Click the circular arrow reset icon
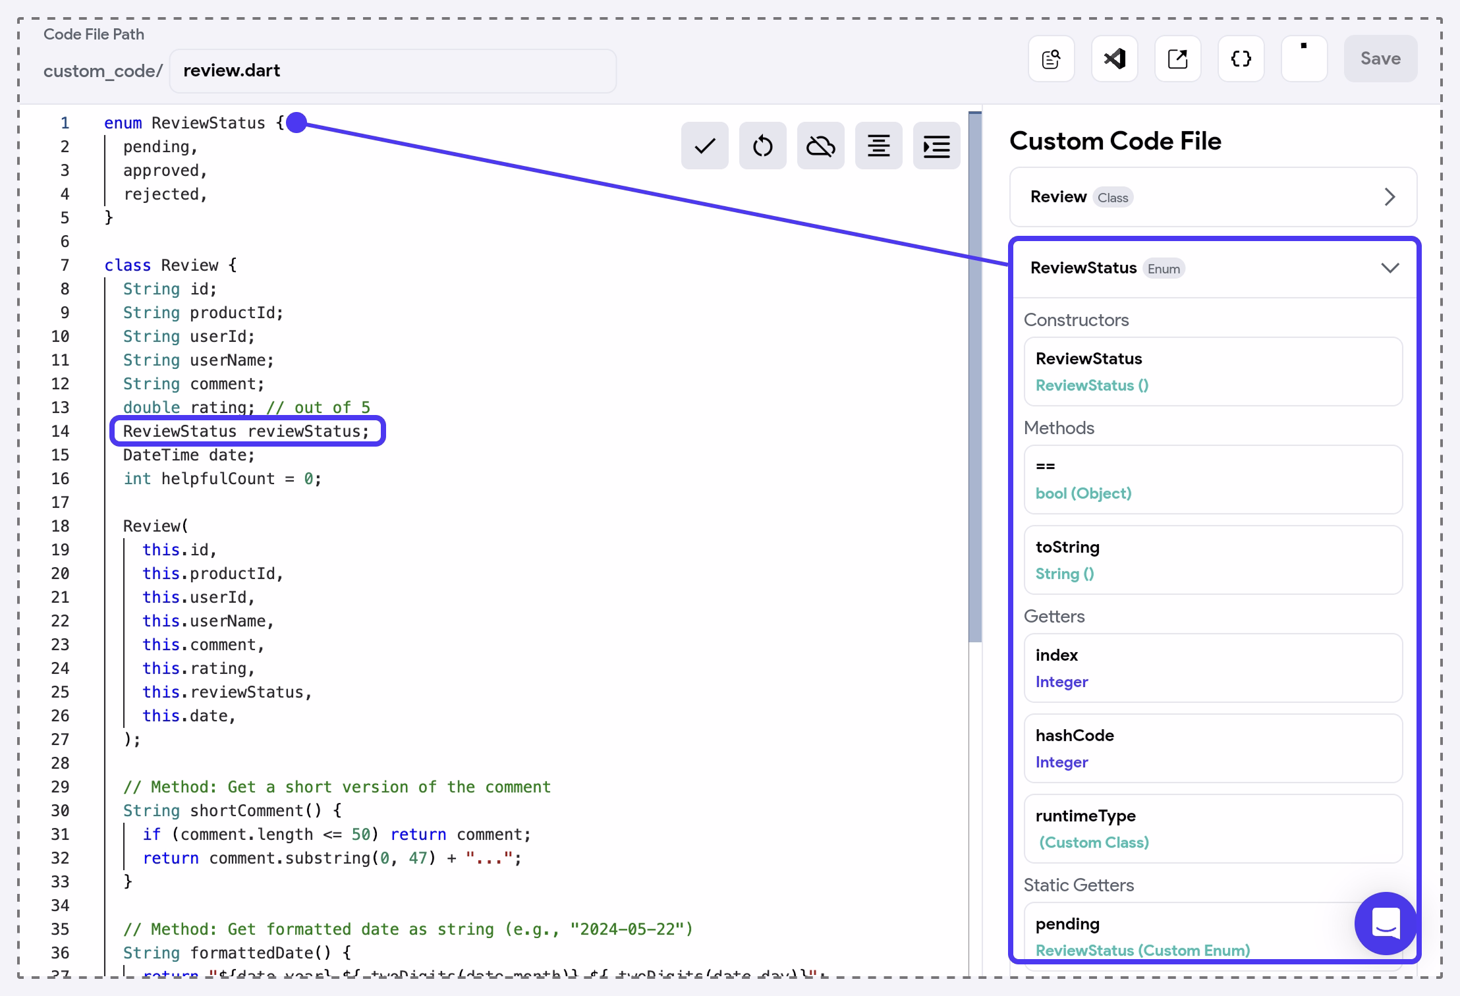Image resolution: width=1460 pixels, height=996 pixels. (x=763, y=146)
